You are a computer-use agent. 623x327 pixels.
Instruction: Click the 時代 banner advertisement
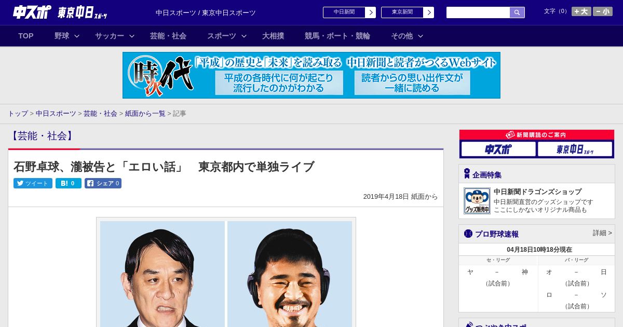click(311, 75)
